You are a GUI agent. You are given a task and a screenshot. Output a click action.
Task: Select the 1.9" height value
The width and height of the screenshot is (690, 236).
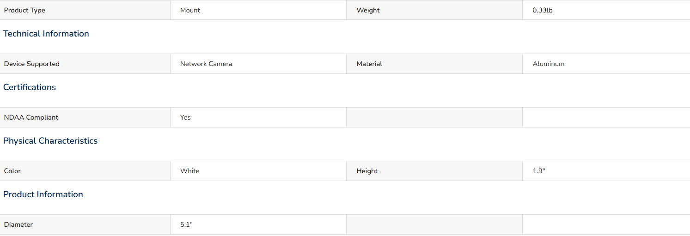pyautogui.click(x=539, y=171)
